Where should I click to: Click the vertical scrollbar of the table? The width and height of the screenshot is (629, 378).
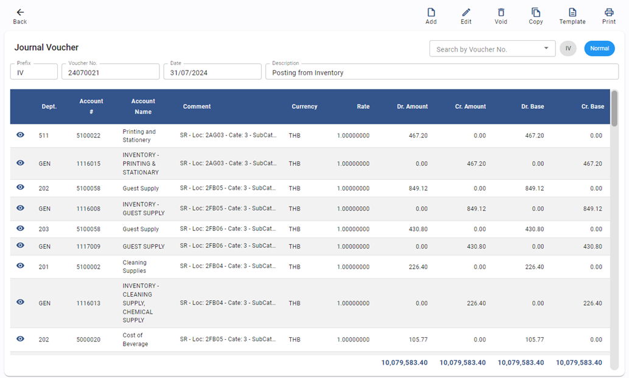point(614,109)
